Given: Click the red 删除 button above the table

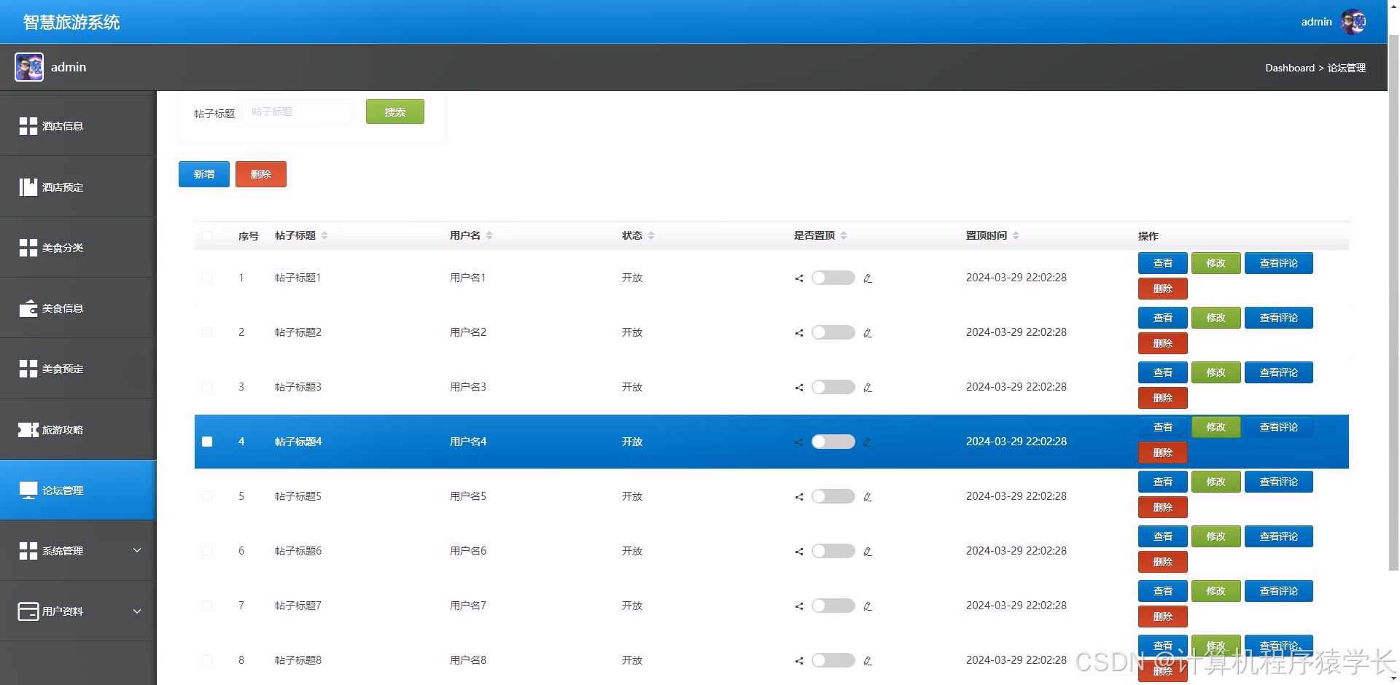Looking at the screenshot, I should (261, 174).
